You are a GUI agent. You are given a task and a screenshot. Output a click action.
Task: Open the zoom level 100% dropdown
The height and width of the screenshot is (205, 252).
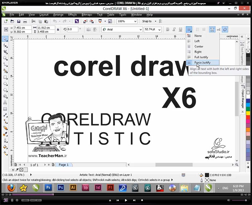tap(135, 21)
